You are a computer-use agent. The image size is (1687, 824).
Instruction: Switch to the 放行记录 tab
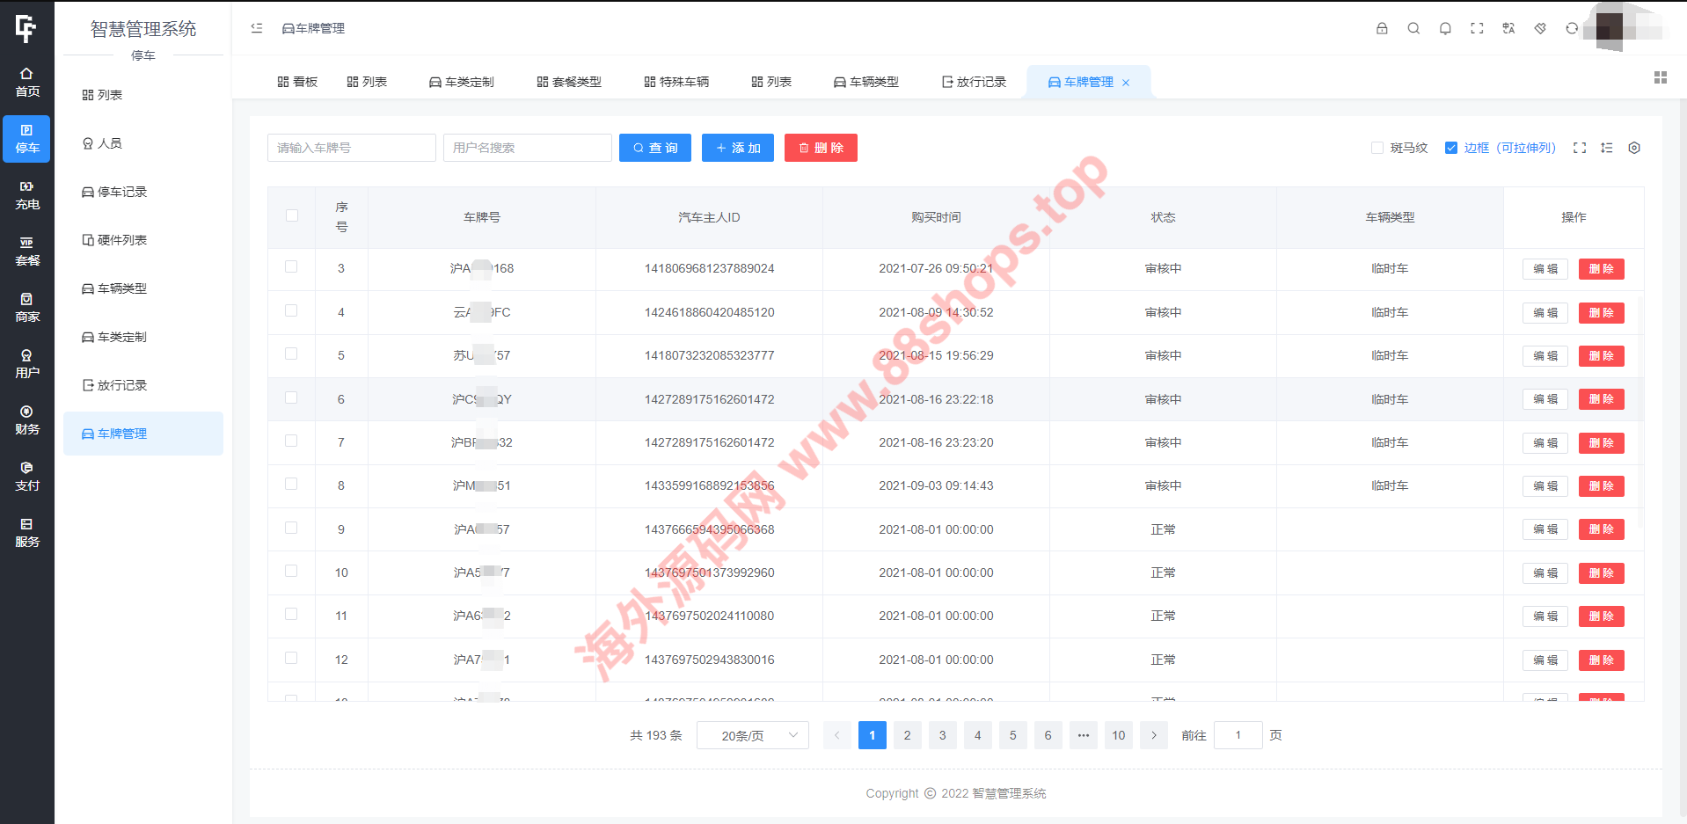(x=974, y=82)
